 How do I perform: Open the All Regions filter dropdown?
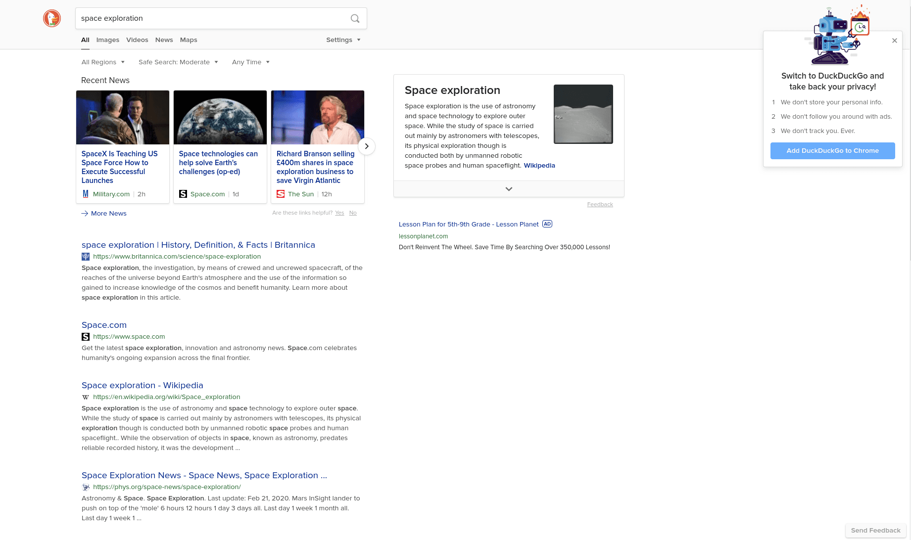(103, 62)
